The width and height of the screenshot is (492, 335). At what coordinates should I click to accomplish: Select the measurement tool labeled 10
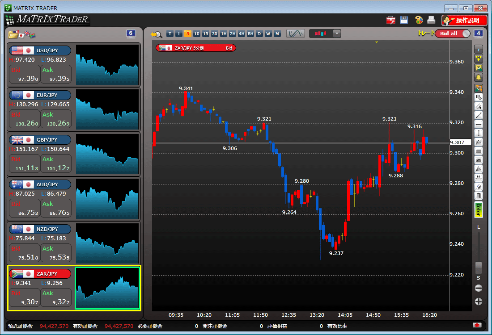click(x=478, y=178)
